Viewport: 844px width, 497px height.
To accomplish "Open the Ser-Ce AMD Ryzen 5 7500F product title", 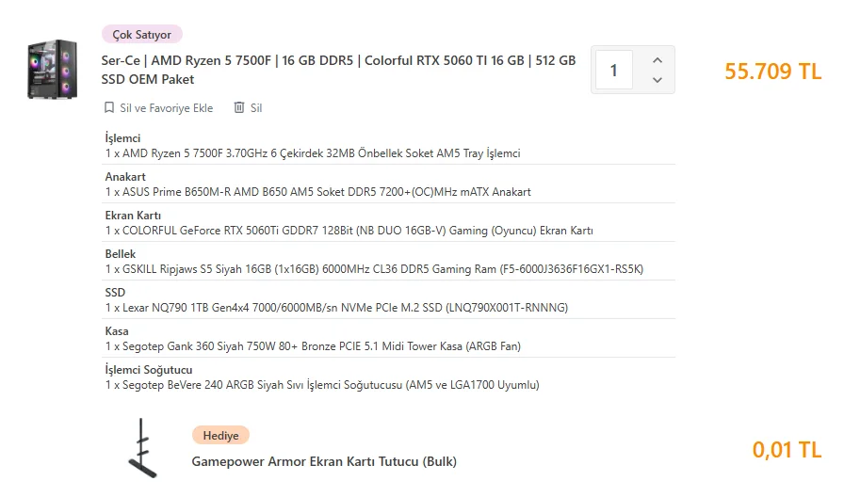I will (x=338, y=70).
